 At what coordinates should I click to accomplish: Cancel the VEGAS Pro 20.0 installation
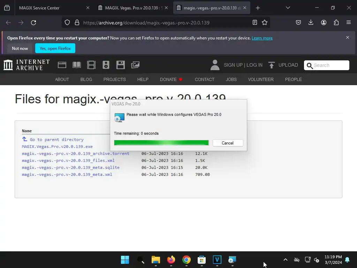coord(228,143)
